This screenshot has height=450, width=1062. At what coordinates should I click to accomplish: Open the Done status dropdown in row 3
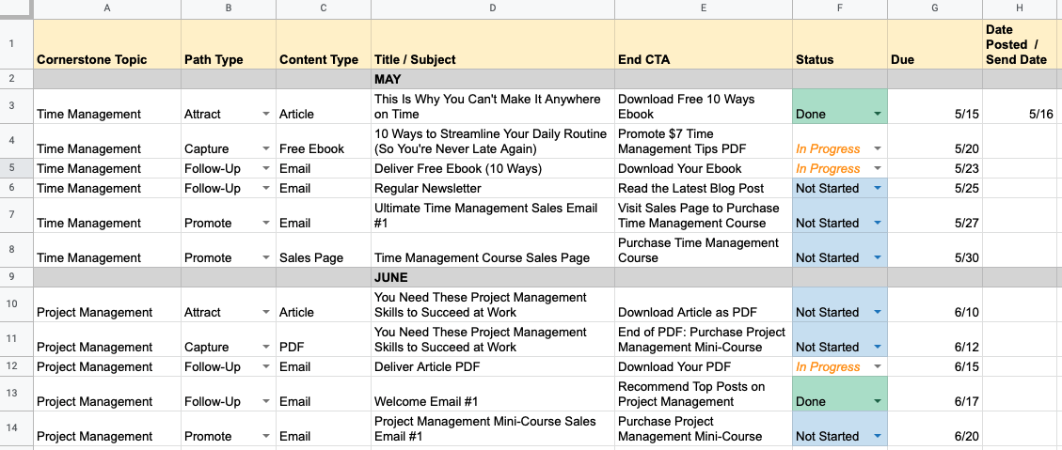tap(878, 115)
